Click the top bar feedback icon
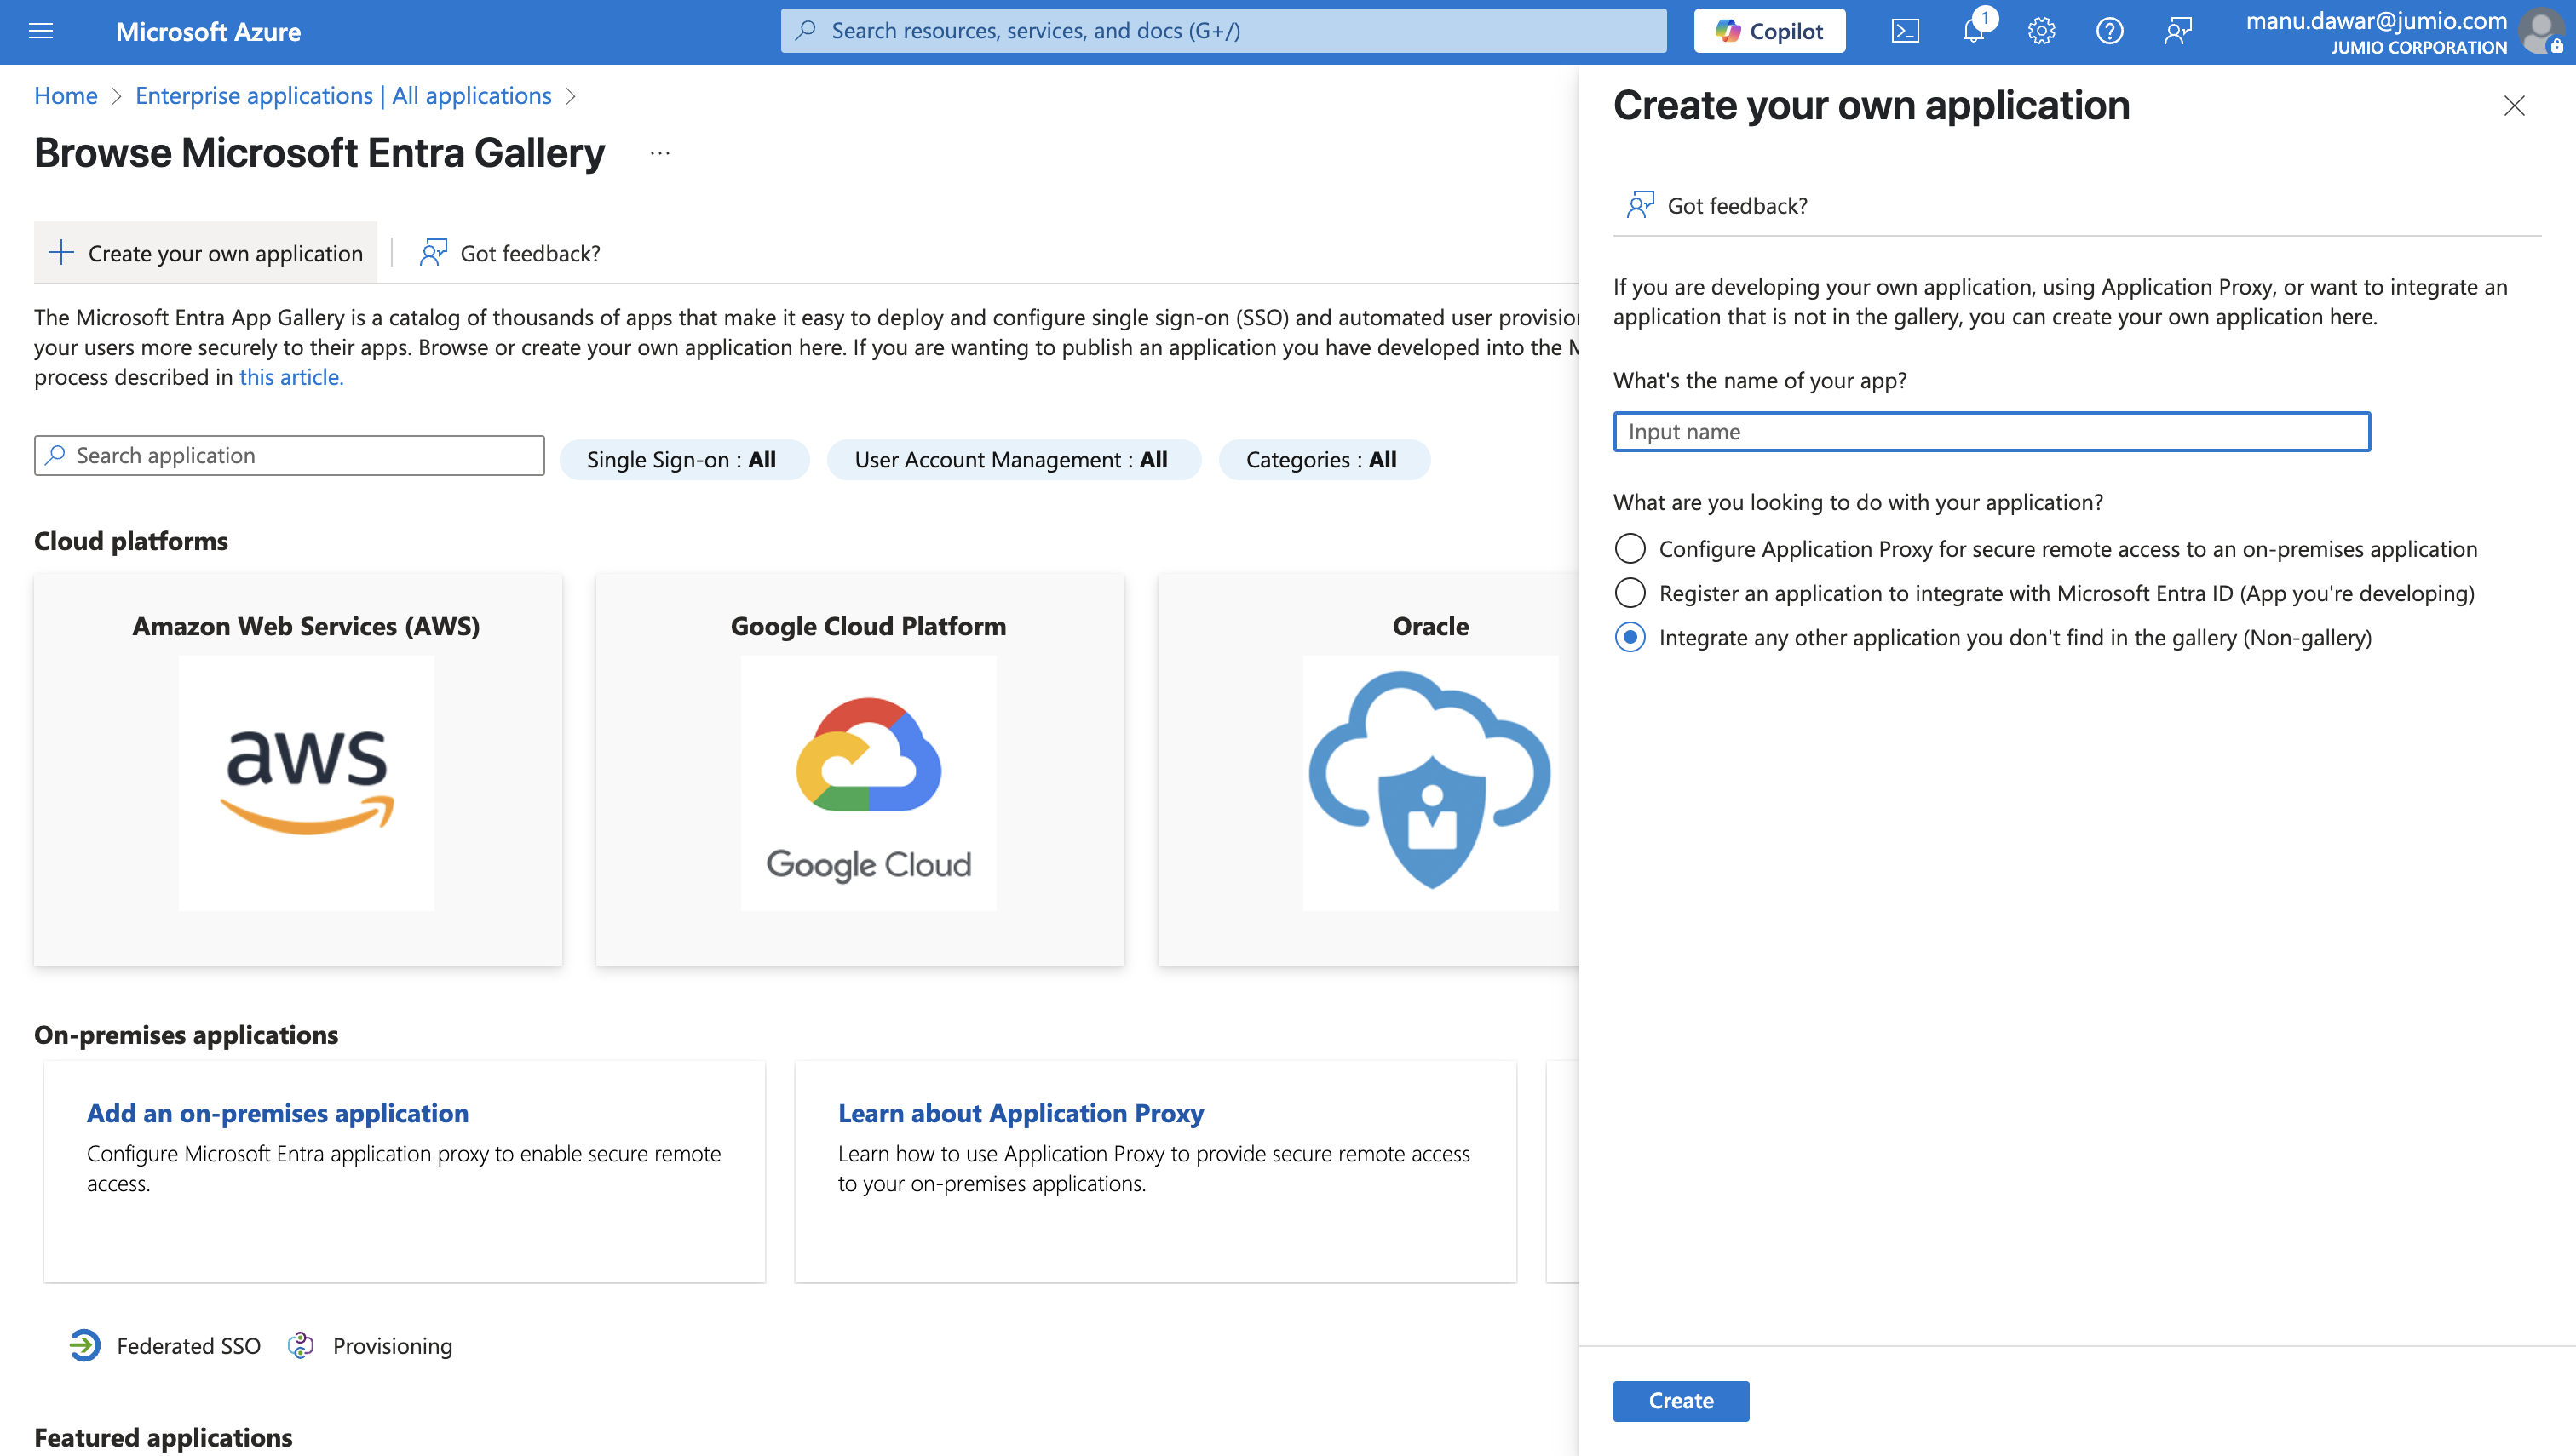 pos(2176,31)
